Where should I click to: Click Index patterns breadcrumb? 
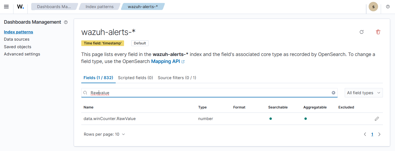[100, 7]
